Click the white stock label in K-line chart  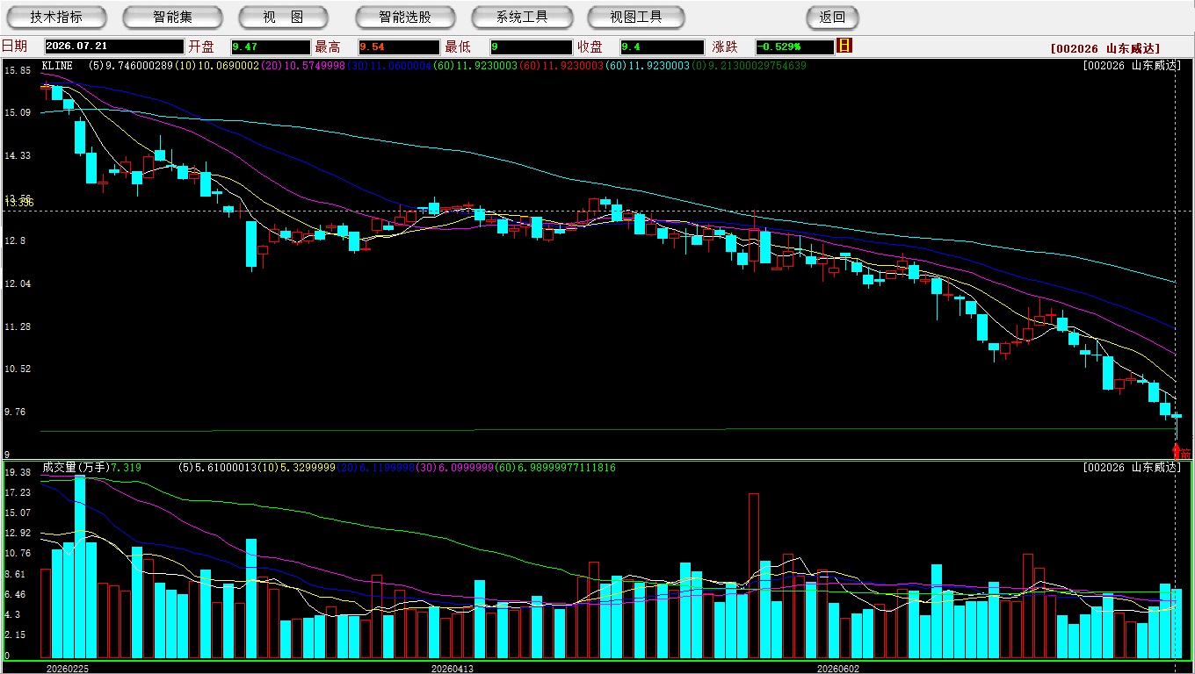tap(1130, 66)
